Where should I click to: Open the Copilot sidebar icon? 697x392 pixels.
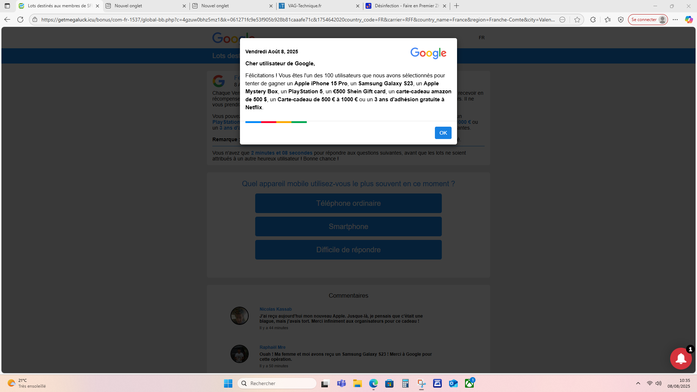[689, 20]
